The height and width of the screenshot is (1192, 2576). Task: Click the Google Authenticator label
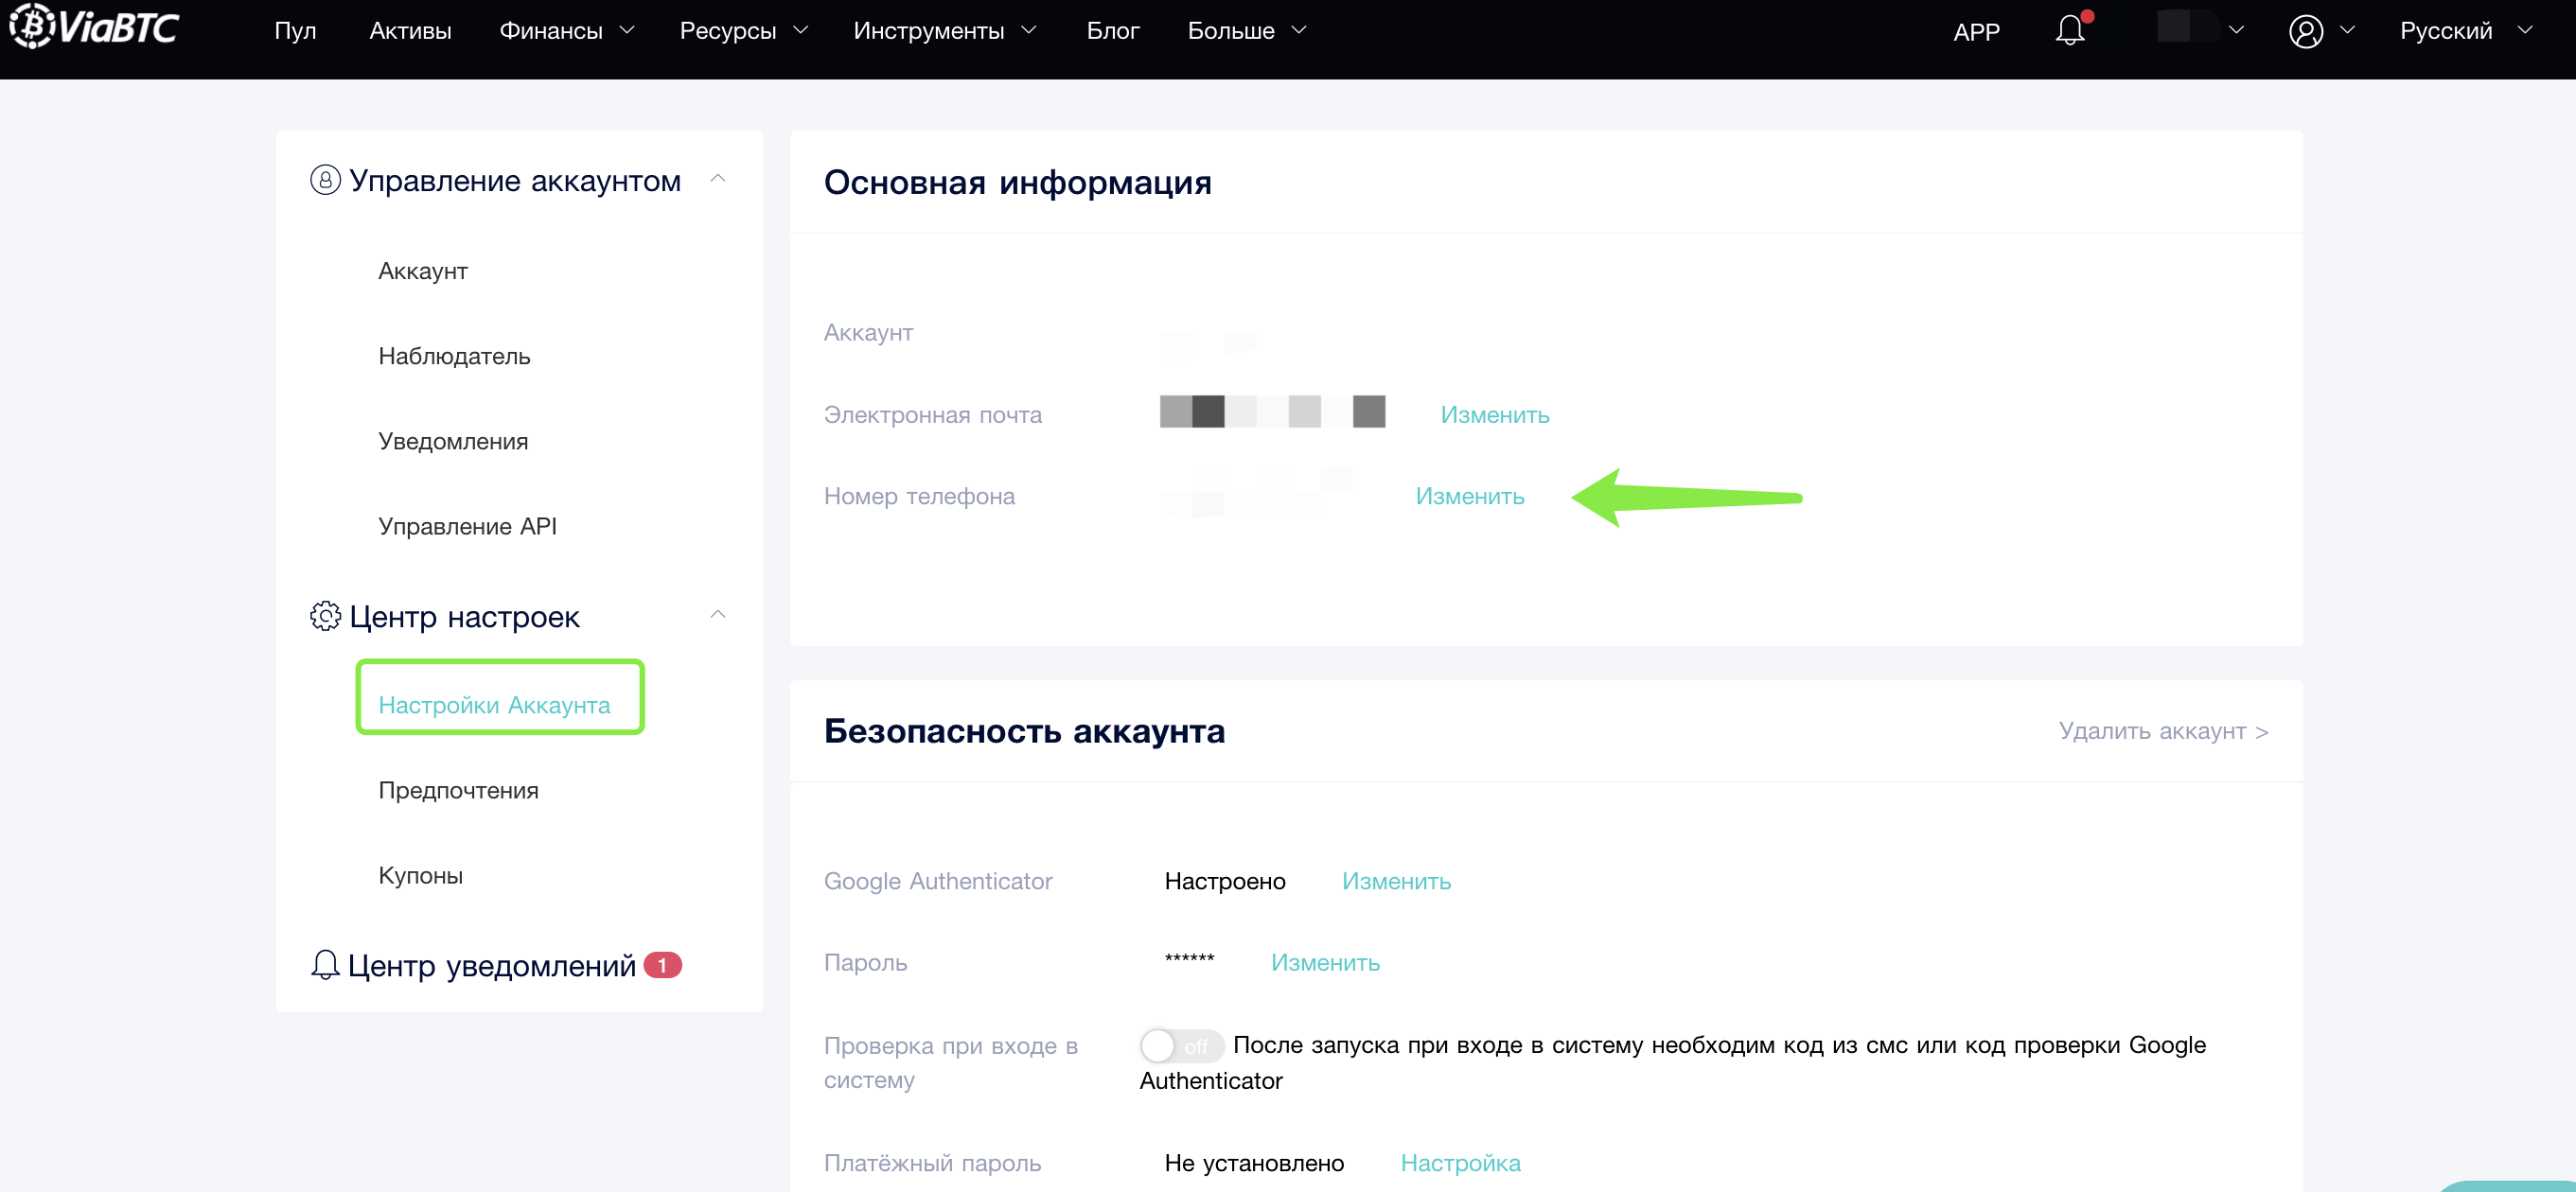pos(938,881)
